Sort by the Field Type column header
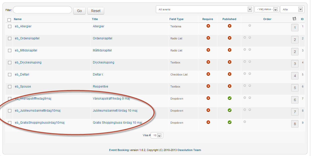Viewport: 311px width, 156px height. click(176, 19)
